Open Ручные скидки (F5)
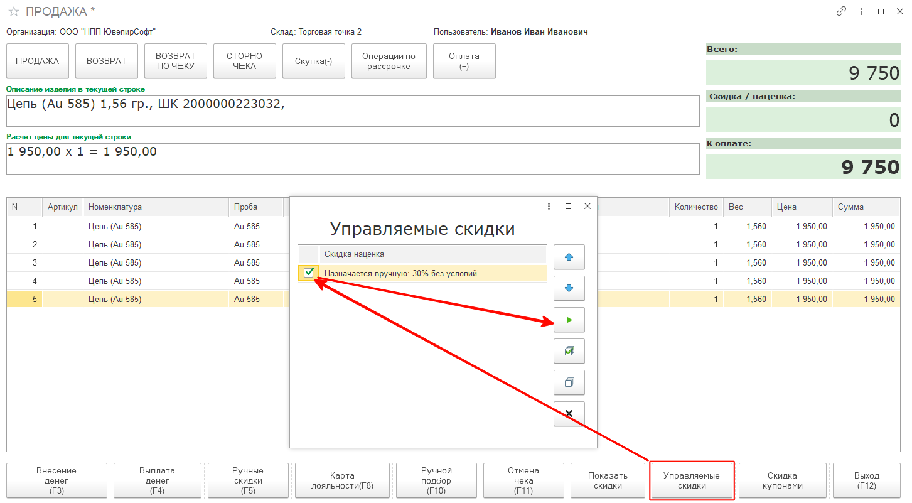Screen dimensions: 912x503 pyautogui.click(x=248, y=481)
